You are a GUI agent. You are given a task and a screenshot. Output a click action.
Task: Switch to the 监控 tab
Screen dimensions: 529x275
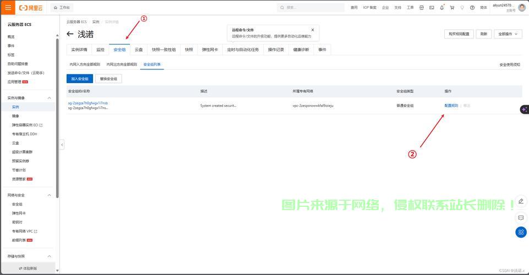(x=100, y=50)
